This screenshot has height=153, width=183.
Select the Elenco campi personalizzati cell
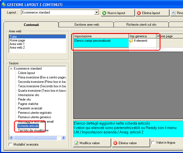point(101,43)
